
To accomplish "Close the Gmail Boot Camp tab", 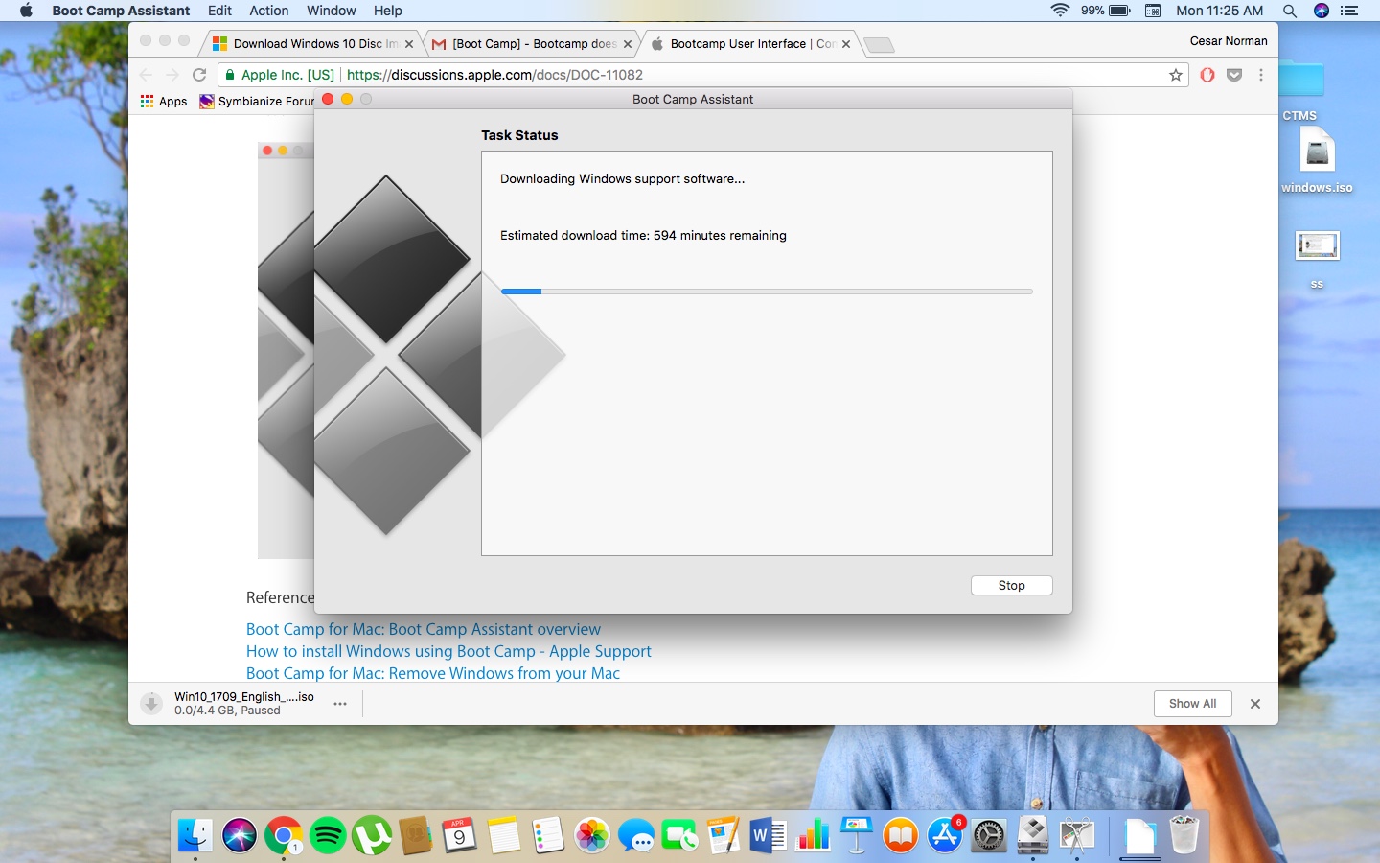I will [628, 44].
